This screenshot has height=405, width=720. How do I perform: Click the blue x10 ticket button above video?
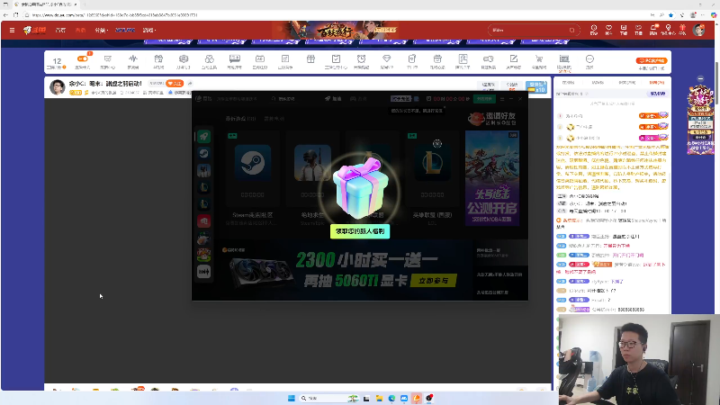point(536,86)
